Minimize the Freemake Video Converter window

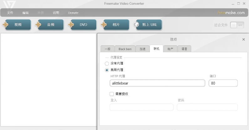tap(233, 4)
